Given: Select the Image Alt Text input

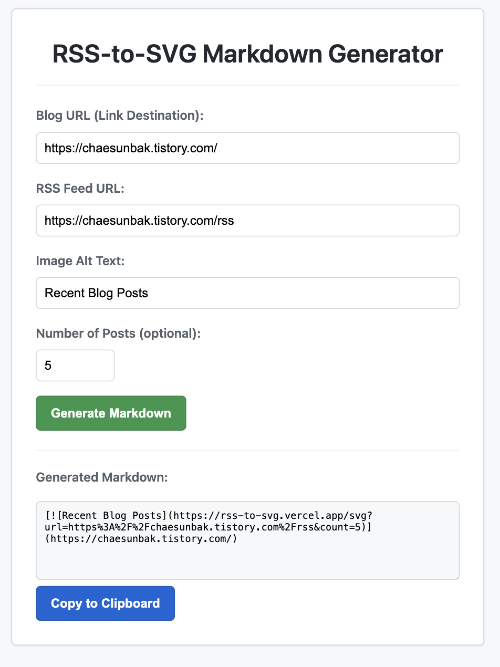Looking at the screenshot, I should 247,293.
